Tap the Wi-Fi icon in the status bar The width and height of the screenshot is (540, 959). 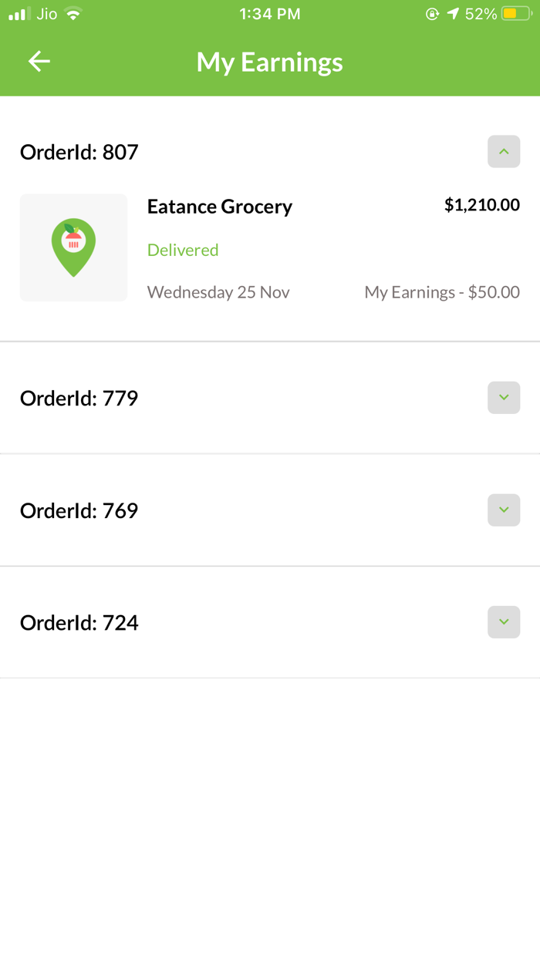(x=73, y=13)
